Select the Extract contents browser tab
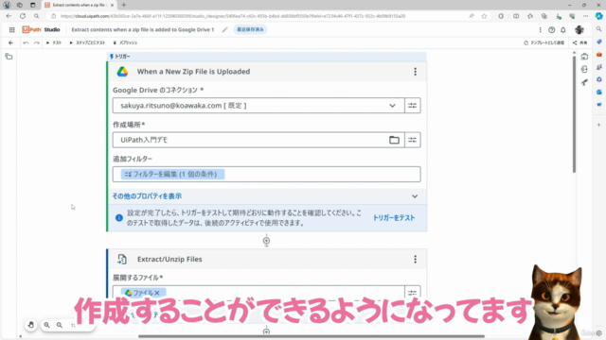 tap(80, 5)
